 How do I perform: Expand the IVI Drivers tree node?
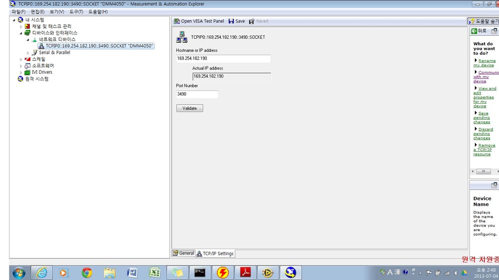[21, 73]
